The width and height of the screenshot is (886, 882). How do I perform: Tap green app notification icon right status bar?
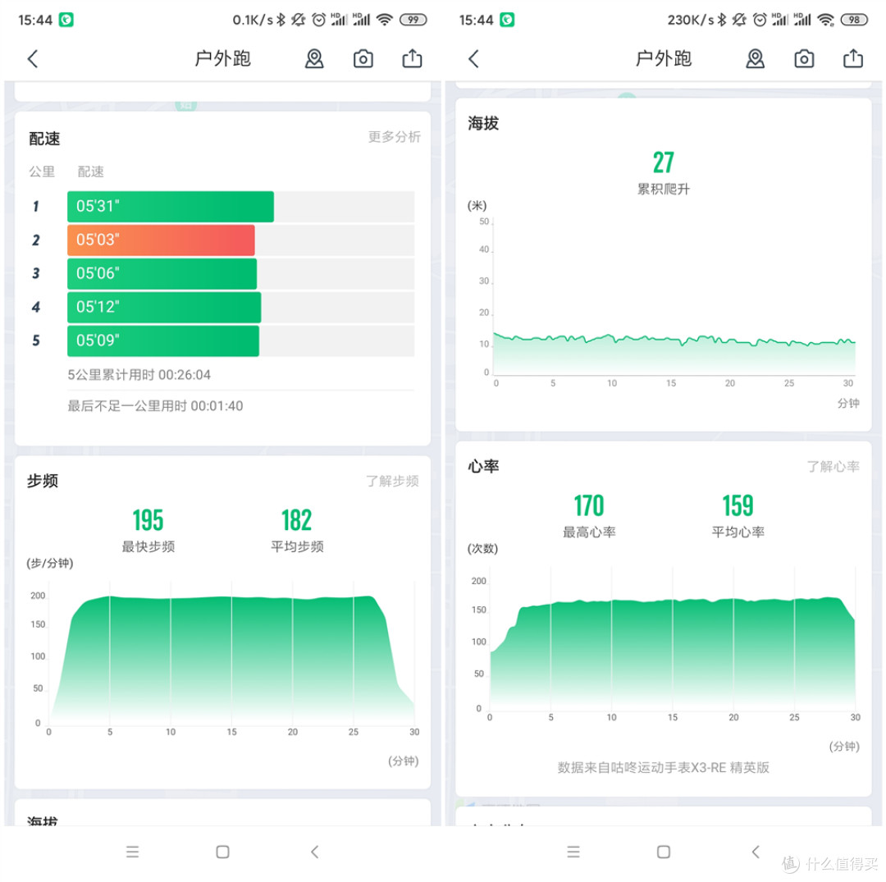coord(507,20)
